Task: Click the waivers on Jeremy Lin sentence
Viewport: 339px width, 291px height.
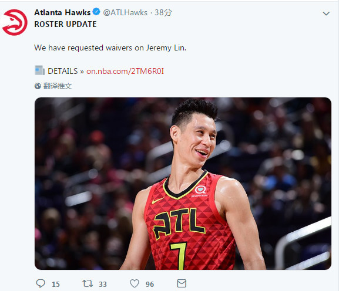Action: [110, 48]
